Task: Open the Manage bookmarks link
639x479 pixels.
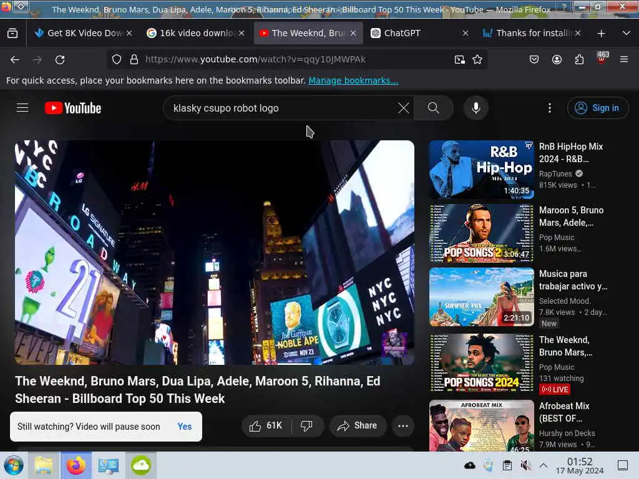Action: coord(353,80)
